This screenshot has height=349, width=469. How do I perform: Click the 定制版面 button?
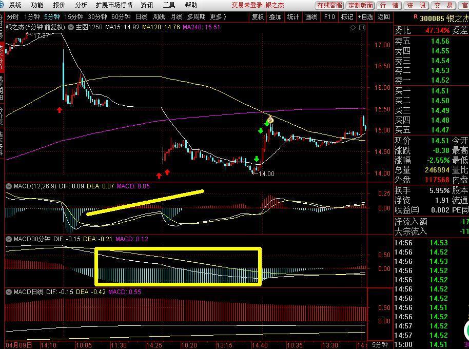coord(360,5)
